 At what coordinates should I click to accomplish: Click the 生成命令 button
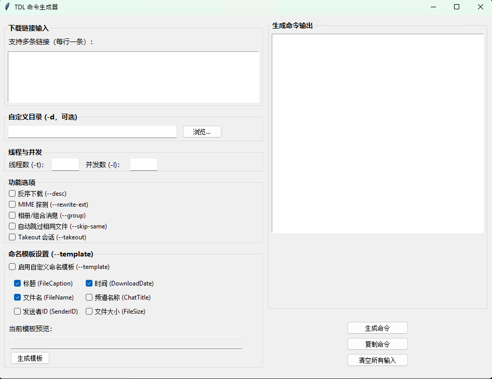(x=377, y=328)
